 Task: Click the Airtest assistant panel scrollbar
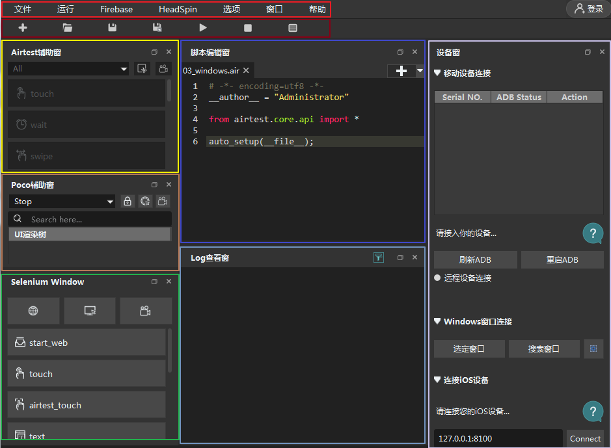tap(169, 90)
